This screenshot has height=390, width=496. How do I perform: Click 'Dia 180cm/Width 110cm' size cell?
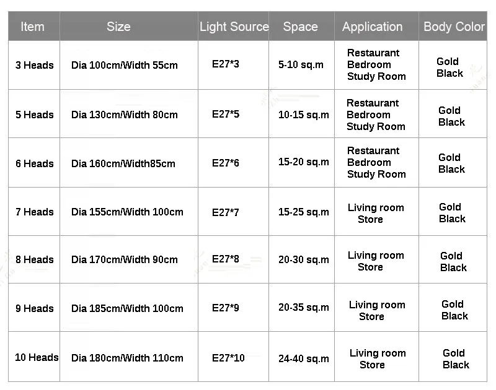click(129, 357)
